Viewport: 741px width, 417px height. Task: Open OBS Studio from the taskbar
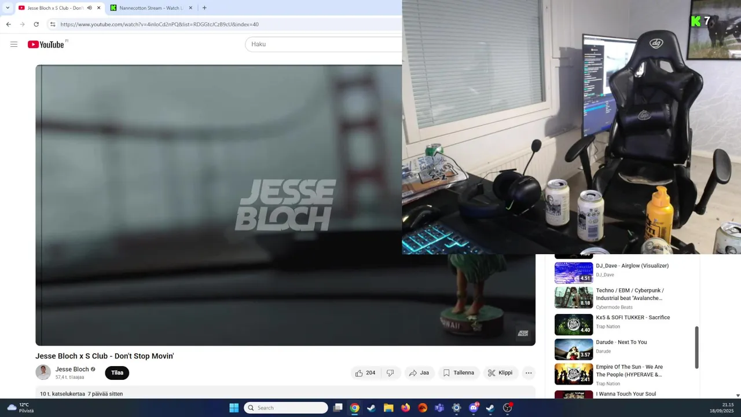(508, 408)
